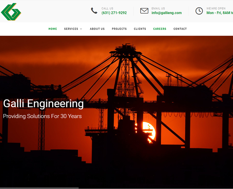Click the slide progress bar at bottom
233x189 pixels.
[x=39, y=188]
